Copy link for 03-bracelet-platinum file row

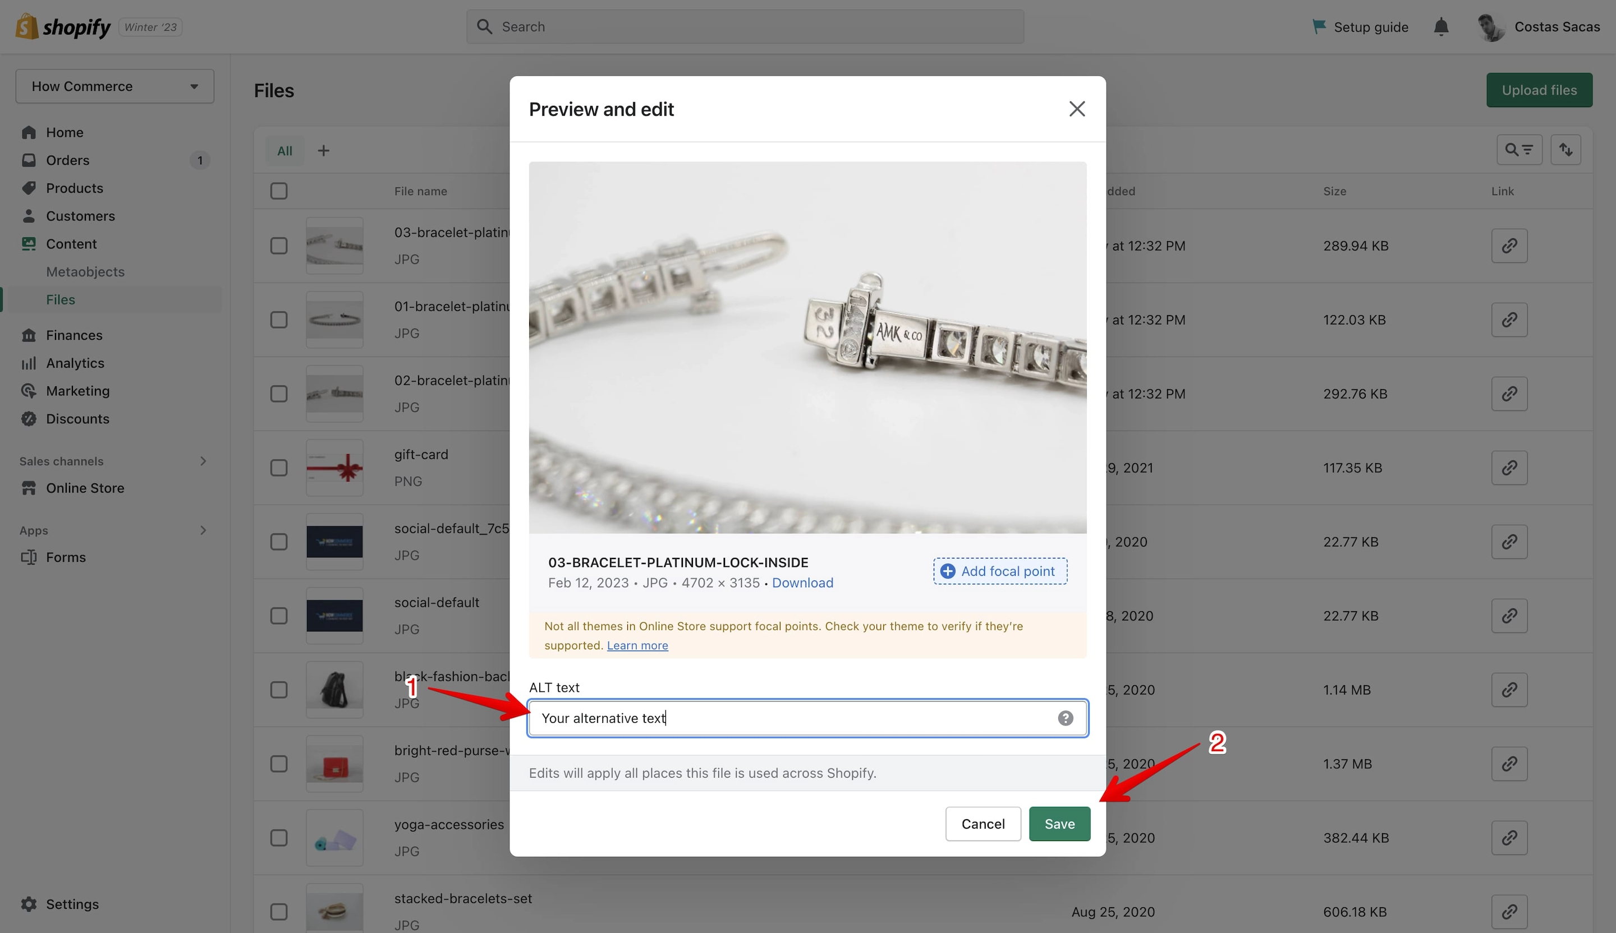click(1509, 246)
